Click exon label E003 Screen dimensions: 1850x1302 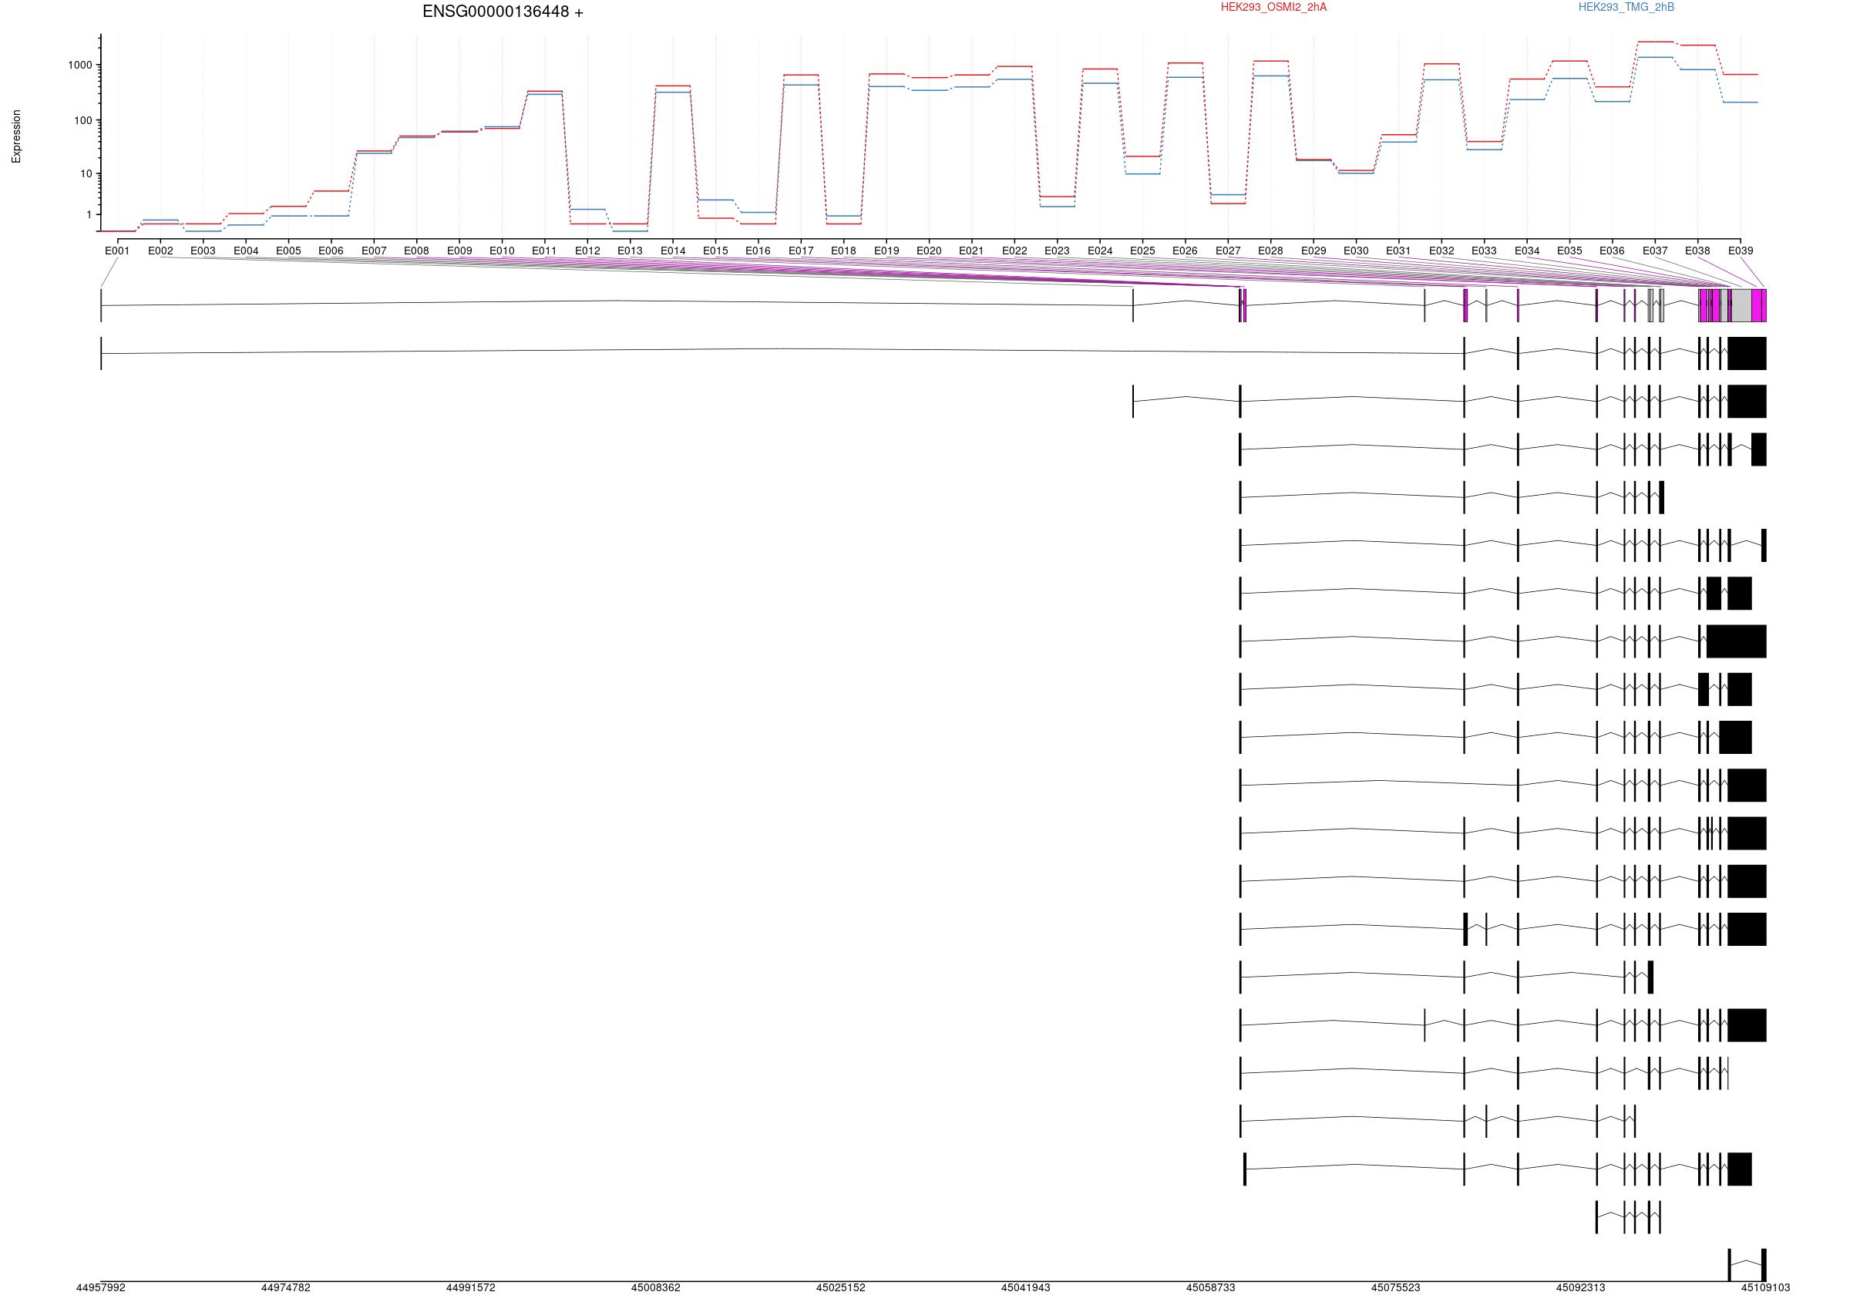203,251
